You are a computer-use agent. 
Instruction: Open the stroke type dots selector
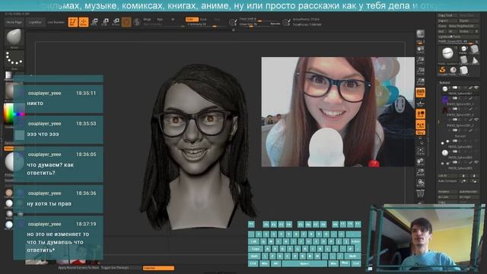tap(14, 60)
